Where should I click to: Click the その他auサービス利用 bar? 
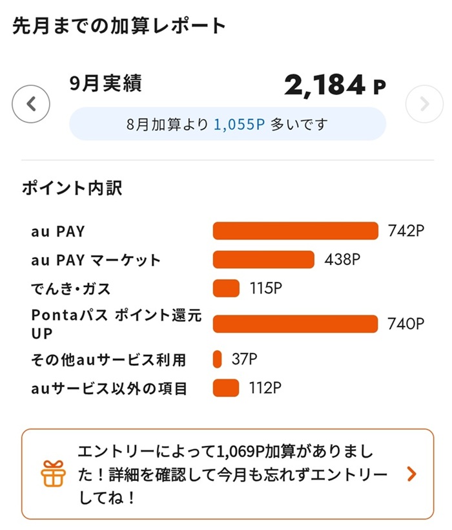click(x=218, y=359)
